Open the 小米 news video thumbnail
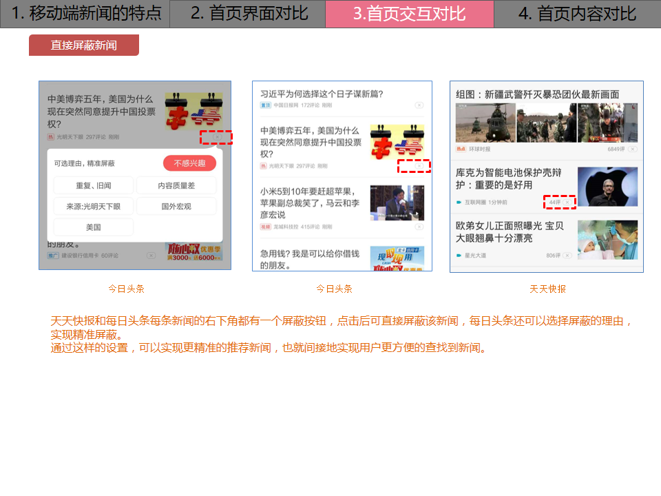This screenshot has width=661, height=496. pyautogui.click(x=397, y=203)
